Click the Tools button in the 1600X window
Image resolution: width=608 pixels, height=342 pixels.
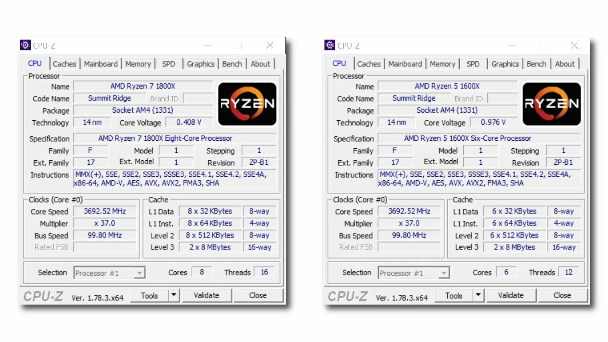pyautogui.click(x=454, y=295)
